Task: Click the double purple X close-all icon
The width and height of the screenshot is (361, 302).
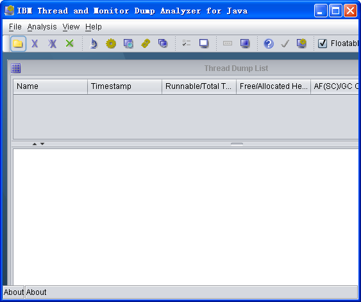Action: click(x=53, y=44)
